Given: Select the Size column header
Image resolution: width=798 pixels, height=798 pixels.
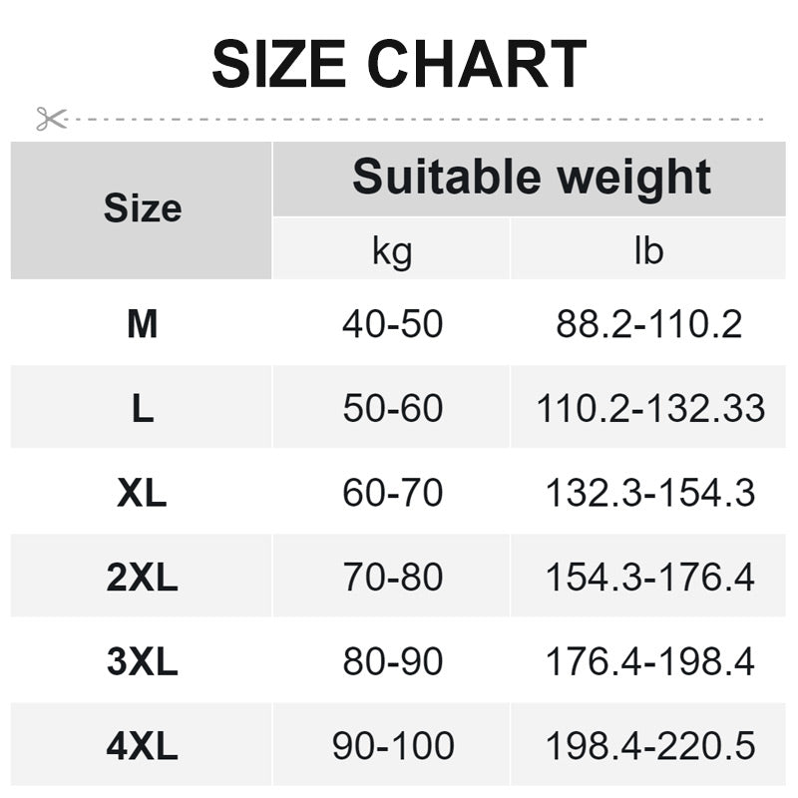Looking at the screenshot, I should (142, 209).
